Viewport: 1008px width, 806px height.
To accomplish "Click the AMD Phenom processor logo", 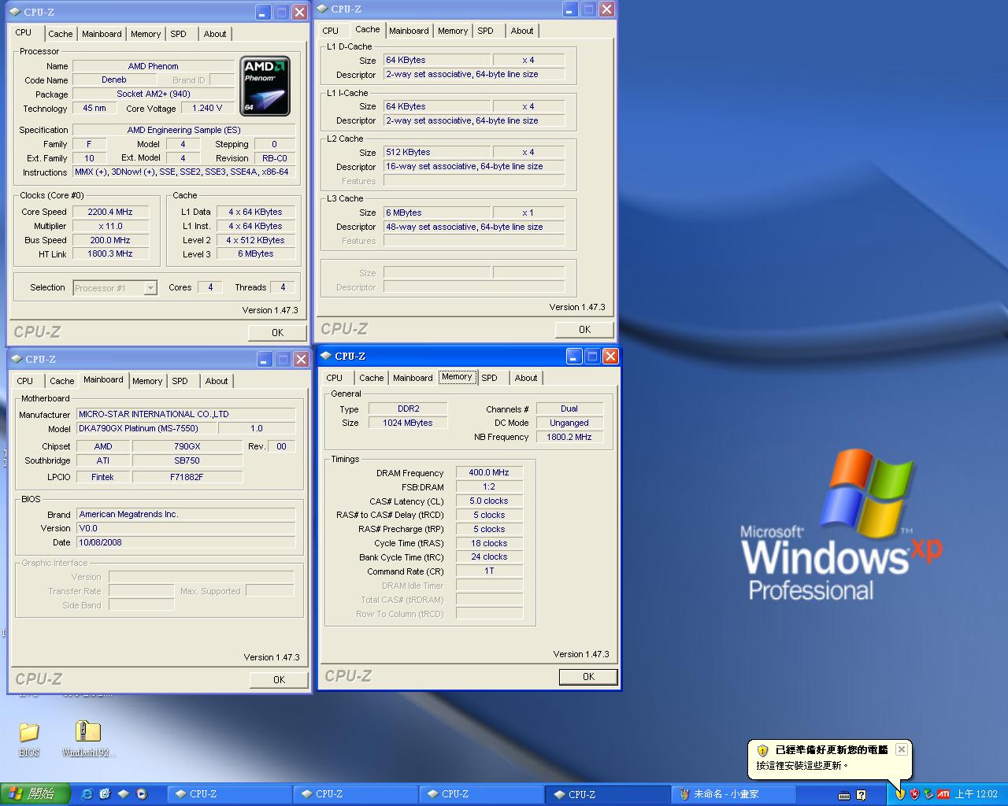I will pos(265,86).
